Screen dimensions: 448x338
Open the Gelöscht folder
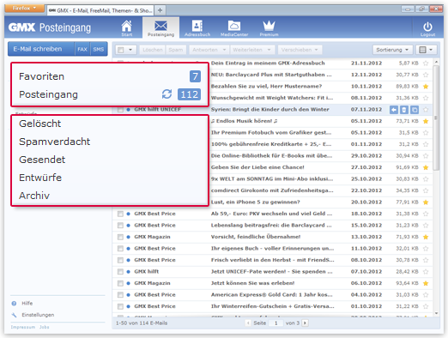pyautogui.click(x=40, y=124)
